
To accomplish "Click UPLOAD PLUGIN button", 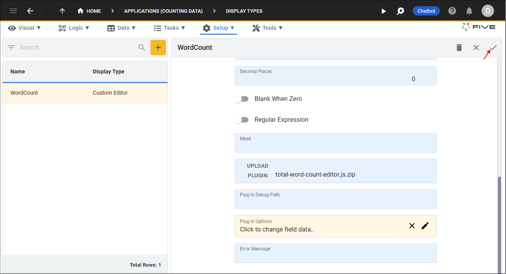I will pos(258,170).
